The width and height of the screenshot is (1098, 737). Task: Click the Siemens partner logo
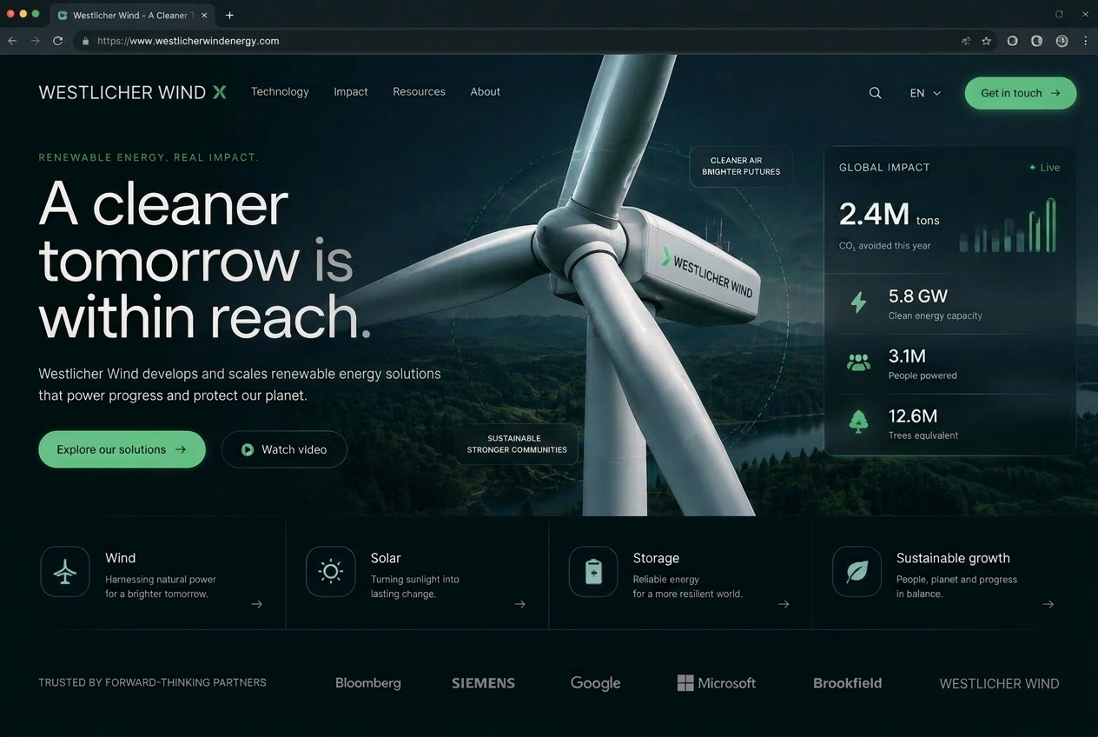[483, 683]
